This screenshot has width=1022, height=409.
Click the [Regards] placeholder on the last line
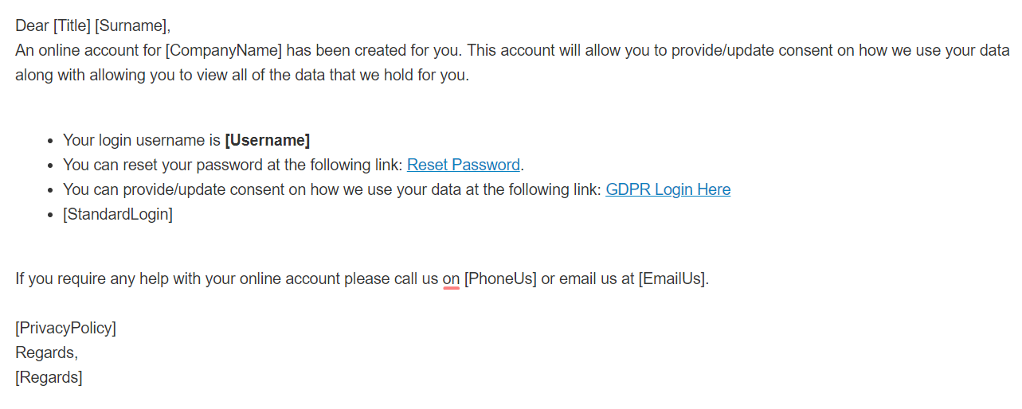click(x=49, y=377)
